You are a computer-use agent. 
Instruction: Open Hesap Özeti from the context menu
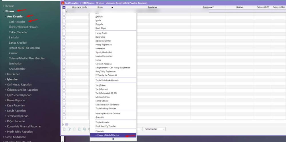101,33
